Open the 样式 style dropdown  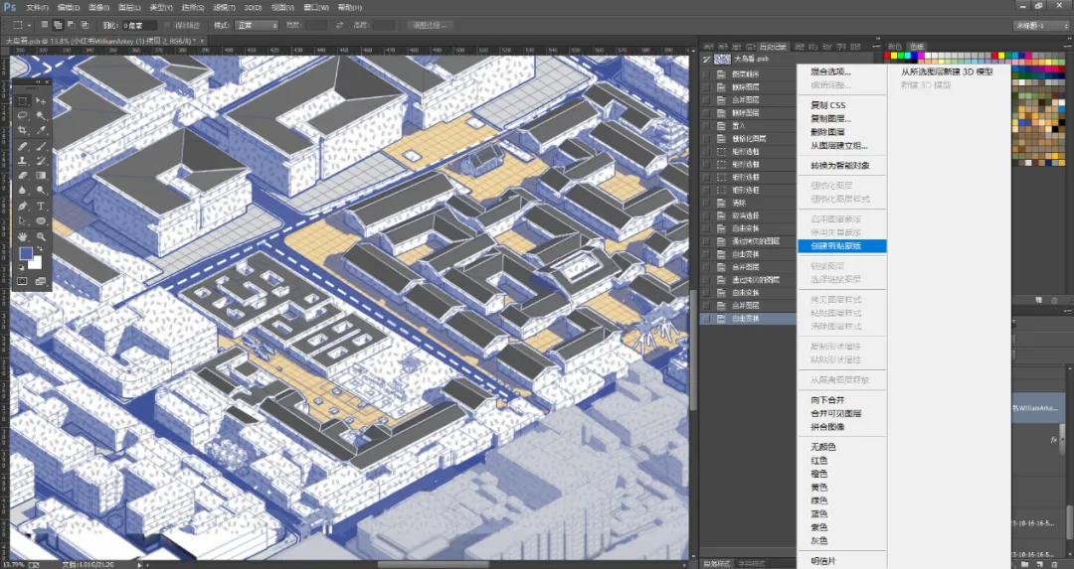click(257, 25)
